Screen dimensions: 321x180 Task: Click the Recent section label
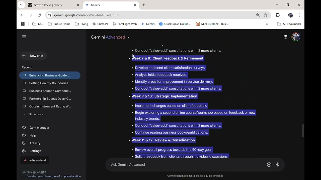pyautogui.click(x=27, y=67)
